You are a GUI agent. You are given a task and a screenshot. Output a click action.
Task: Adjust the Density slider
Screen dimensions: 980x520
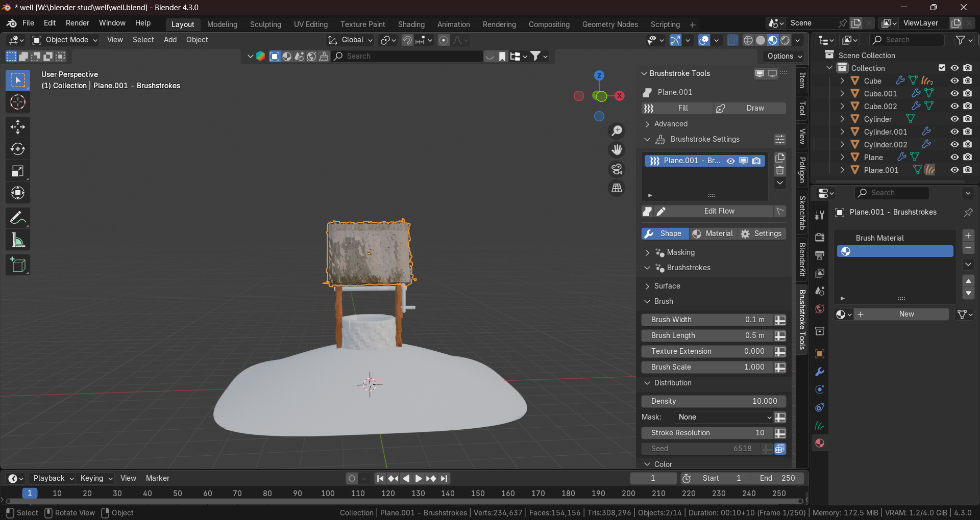tap(713, 401)
